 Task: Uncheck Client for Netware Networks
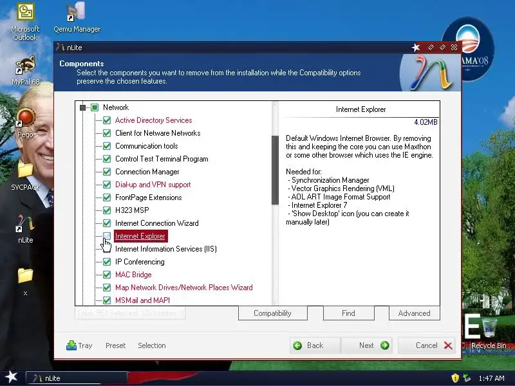[107, 133]
